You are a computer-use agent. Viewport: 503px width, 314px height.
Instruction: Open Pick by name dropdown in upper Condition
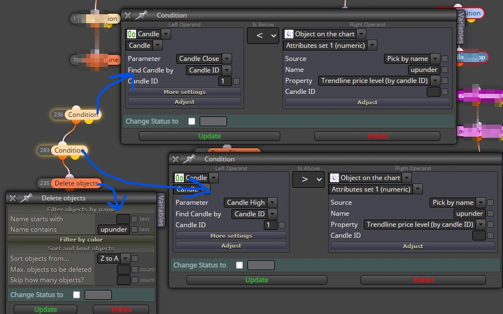coord(435,59)
